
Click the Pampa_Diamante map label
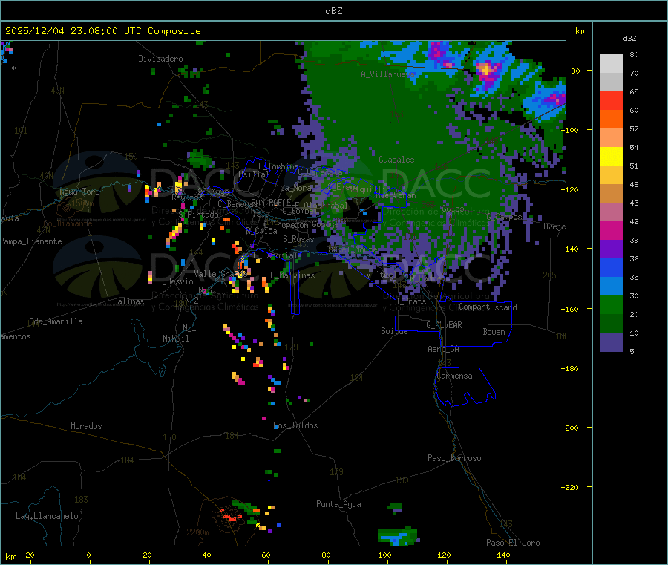point(30,241)
